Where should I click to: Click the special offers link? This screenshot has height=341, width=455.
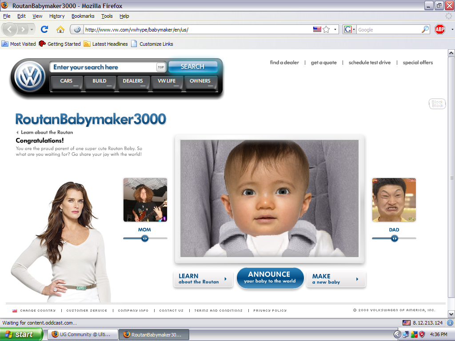click(418, 62)
